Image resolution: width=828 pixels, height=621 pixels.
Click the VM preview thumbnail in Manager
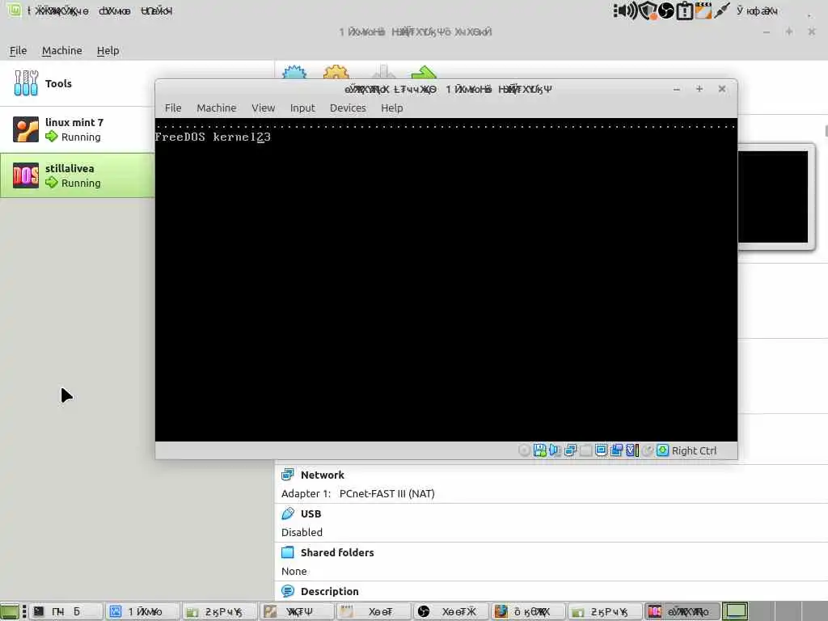click(772, 196)
